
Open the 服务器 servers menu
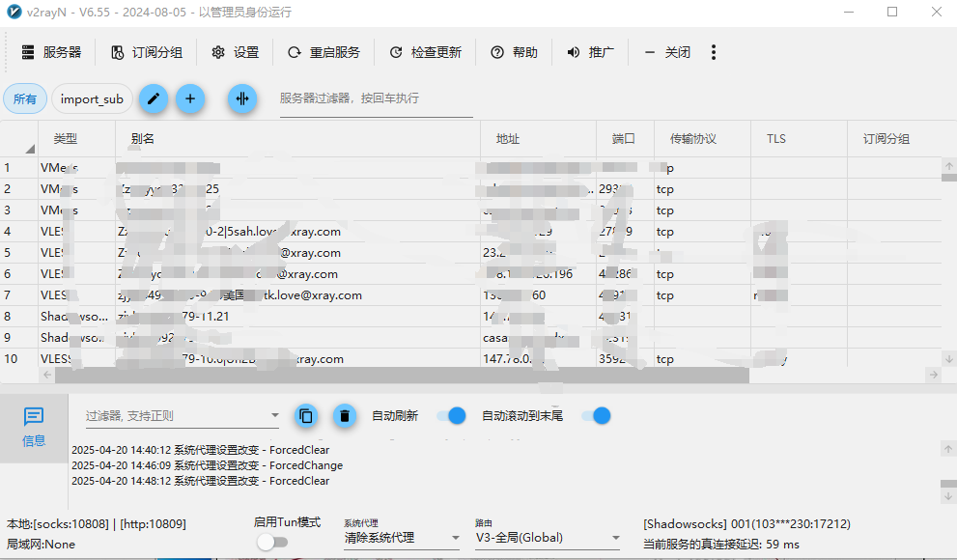click(51, 52)
